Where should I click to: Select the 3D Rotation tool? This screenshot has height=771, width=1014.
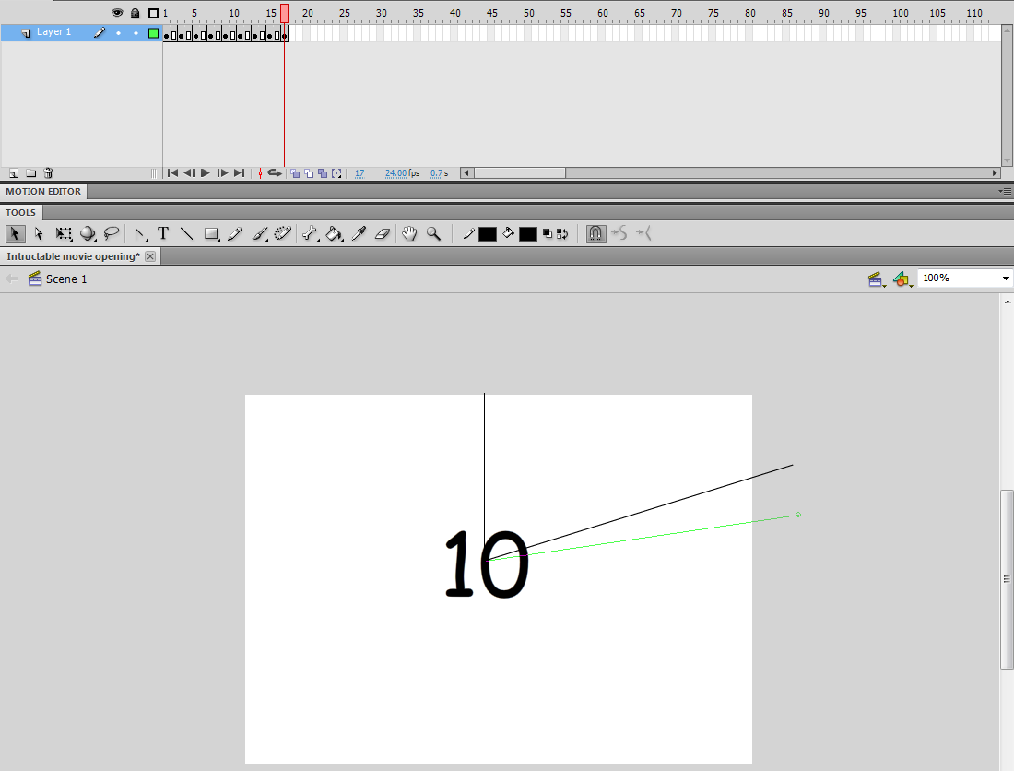coord(88,233)
